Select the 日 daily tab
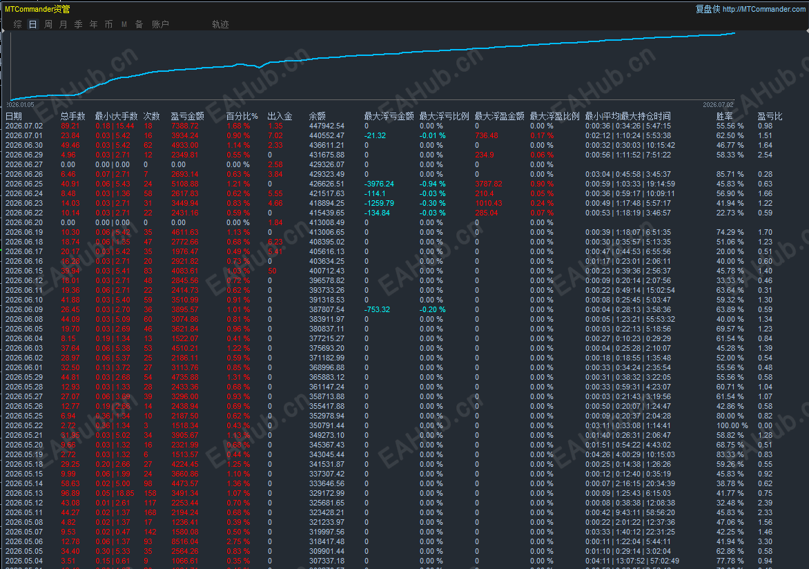 pyautogui.click(x=32, y=24)
